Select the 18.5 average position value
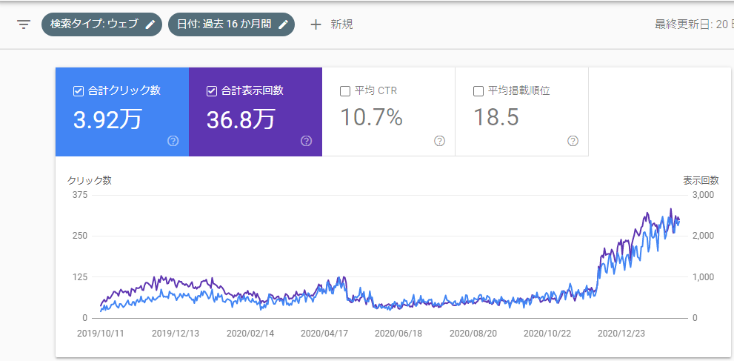Screen dimensions: 734x361 coord(496,118)
